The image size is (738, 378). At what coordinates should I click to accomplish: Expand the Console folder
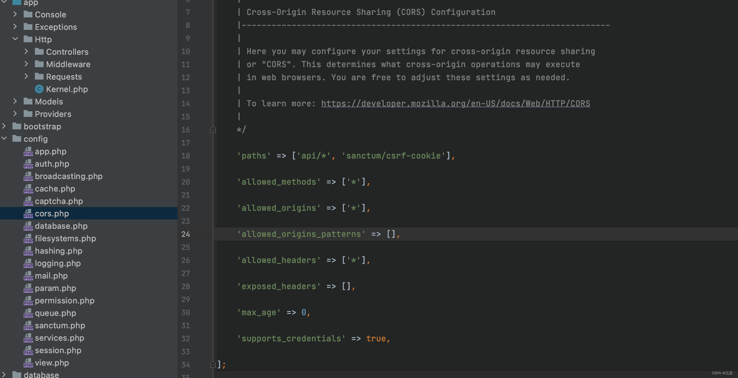(15, 14)
